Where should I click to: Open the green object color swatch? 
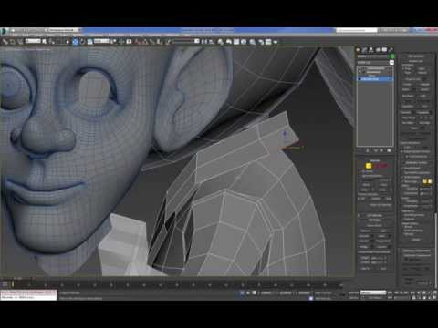click(x=392, y=56)
